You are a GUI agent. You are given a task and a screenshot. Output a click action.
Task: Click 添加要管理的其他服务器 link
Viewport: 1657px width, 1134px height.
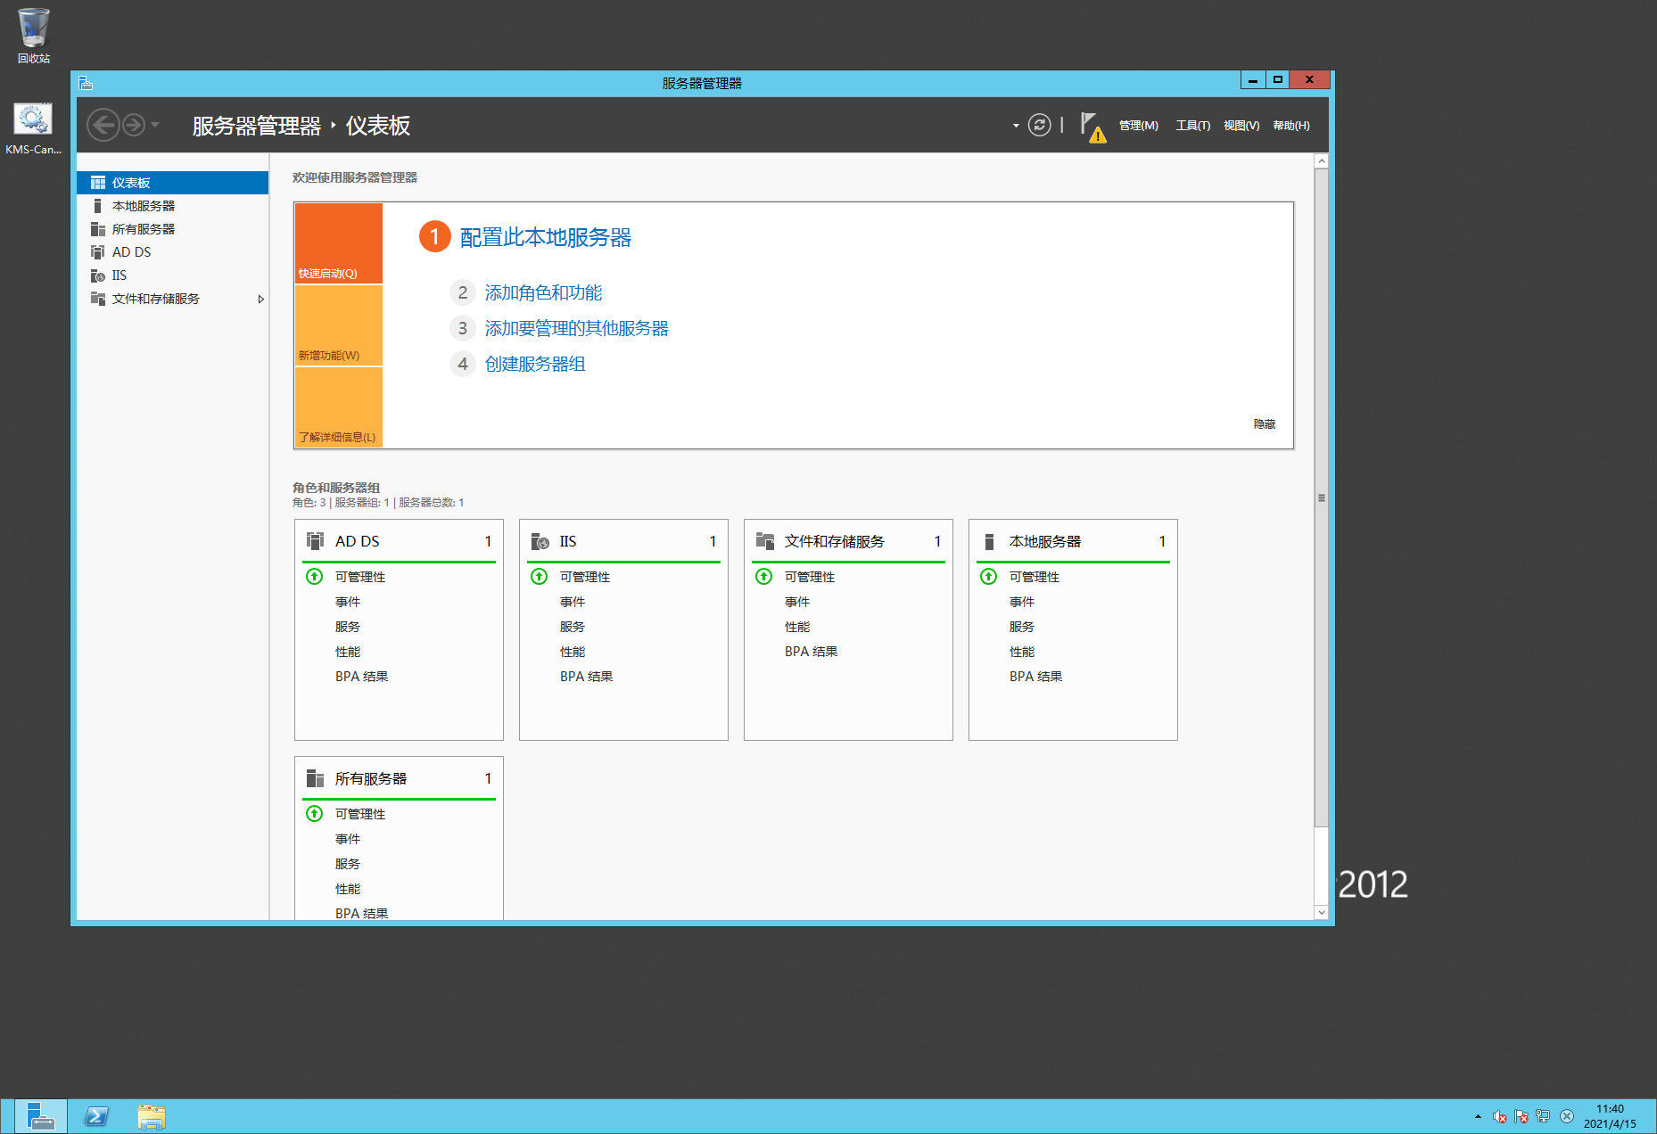click(576, 328)
